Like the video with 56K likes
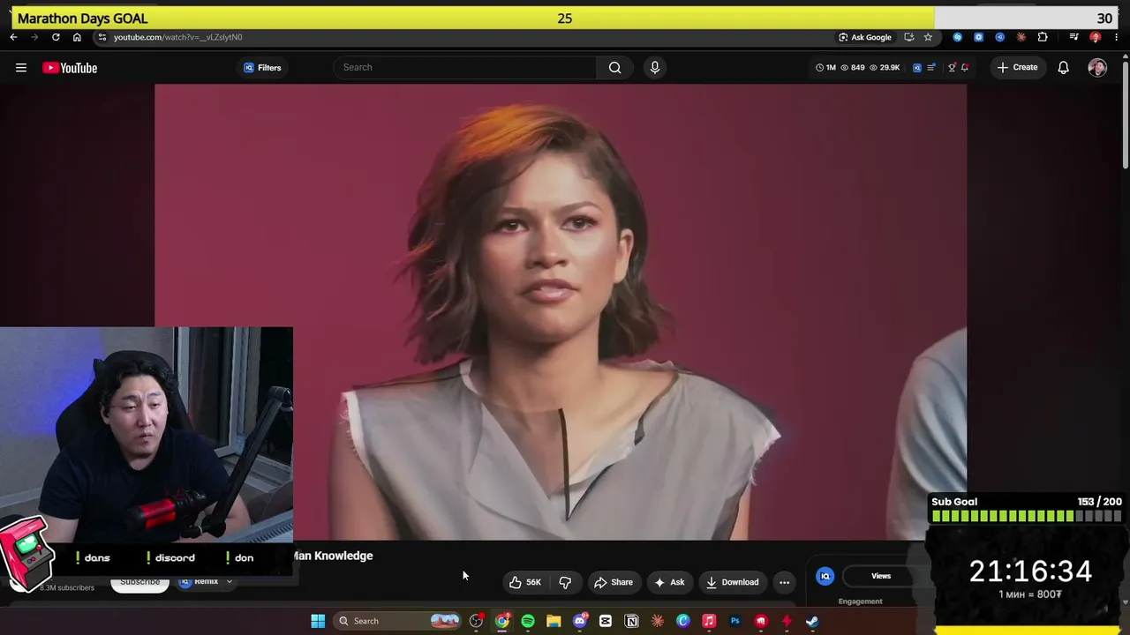 pyautogui.click(x=524, y=582)
